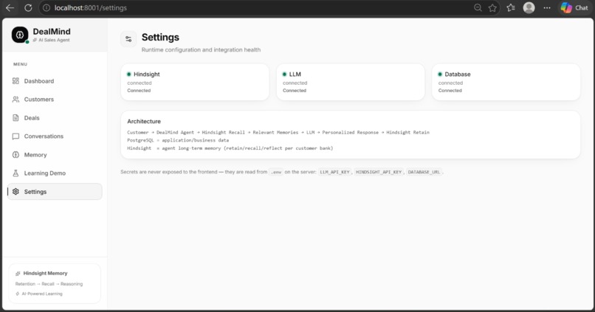Click the DealMind brain logo

[20, 35]
